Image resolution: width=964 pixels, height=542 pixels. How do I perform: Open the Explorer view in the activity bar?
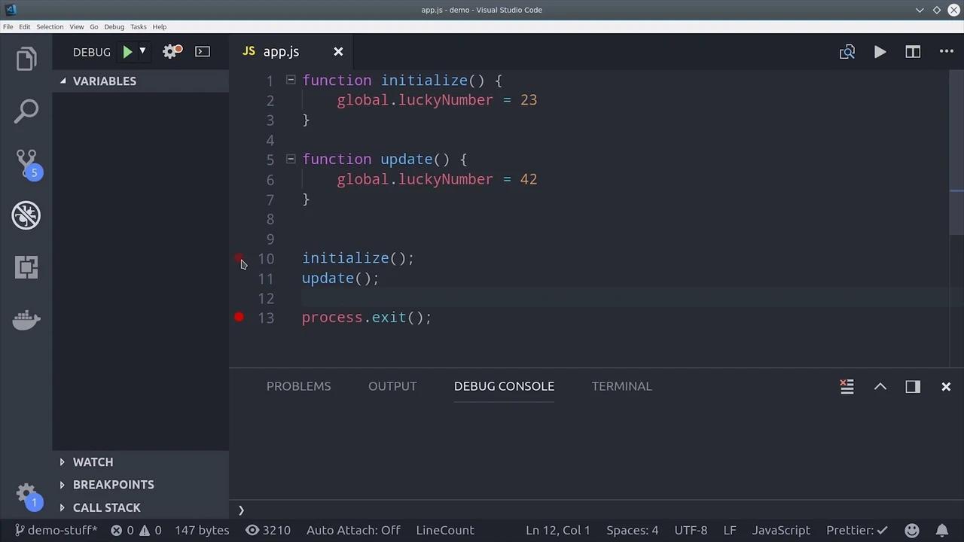(26, 58)
